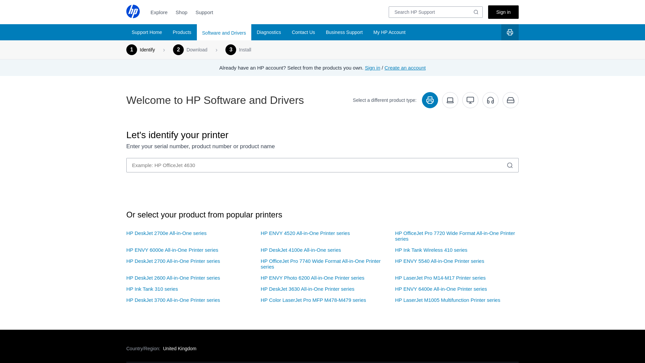Click step 3 Install circle
Screen dimensions: 645x363
click(x=231, y=50)
